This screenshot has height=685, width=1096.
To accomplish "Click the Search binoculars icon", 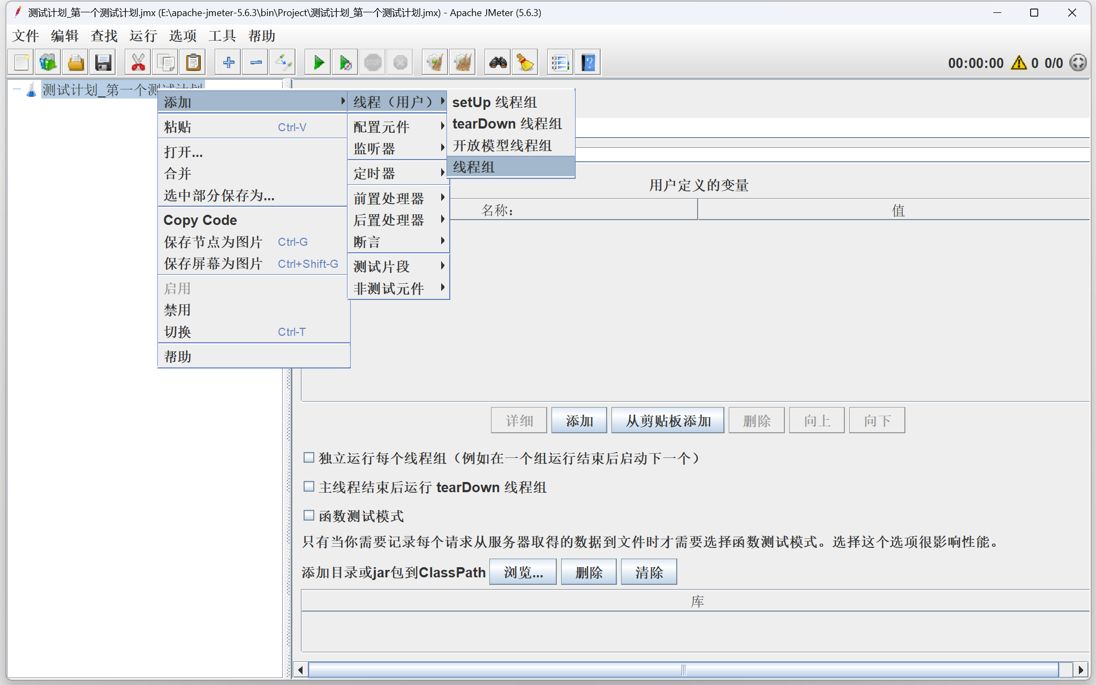I will [x=498, y=63].
